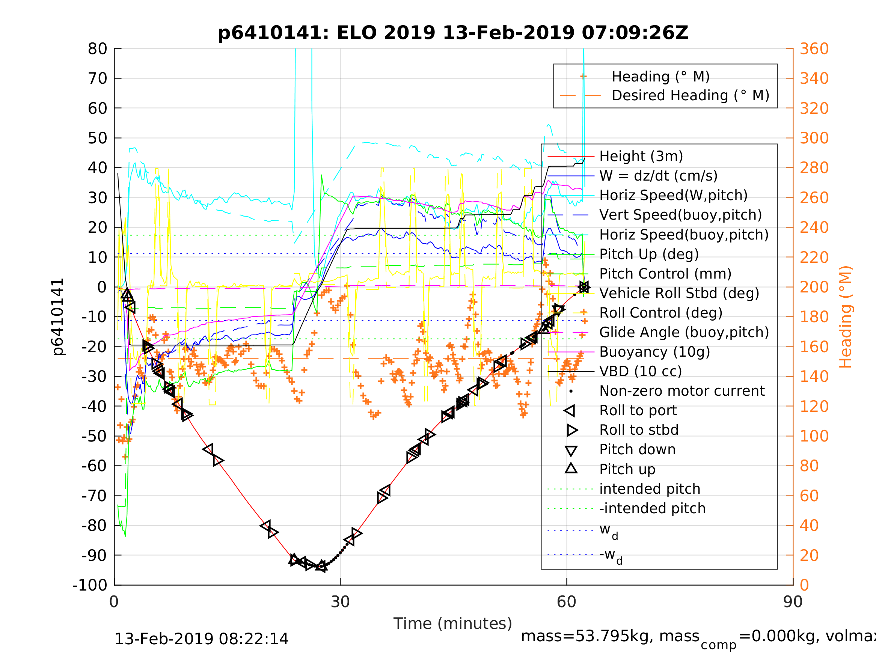
Task: Click the left axis tick label 80
Action: 97,49
